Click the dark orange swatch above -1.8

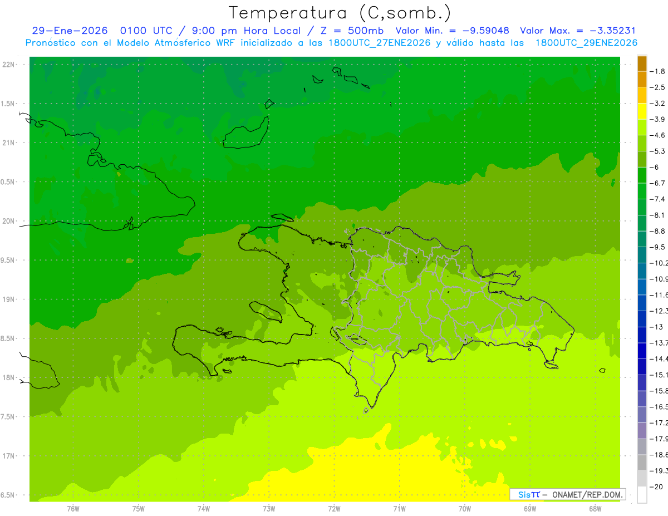click(x=642, y=63)
